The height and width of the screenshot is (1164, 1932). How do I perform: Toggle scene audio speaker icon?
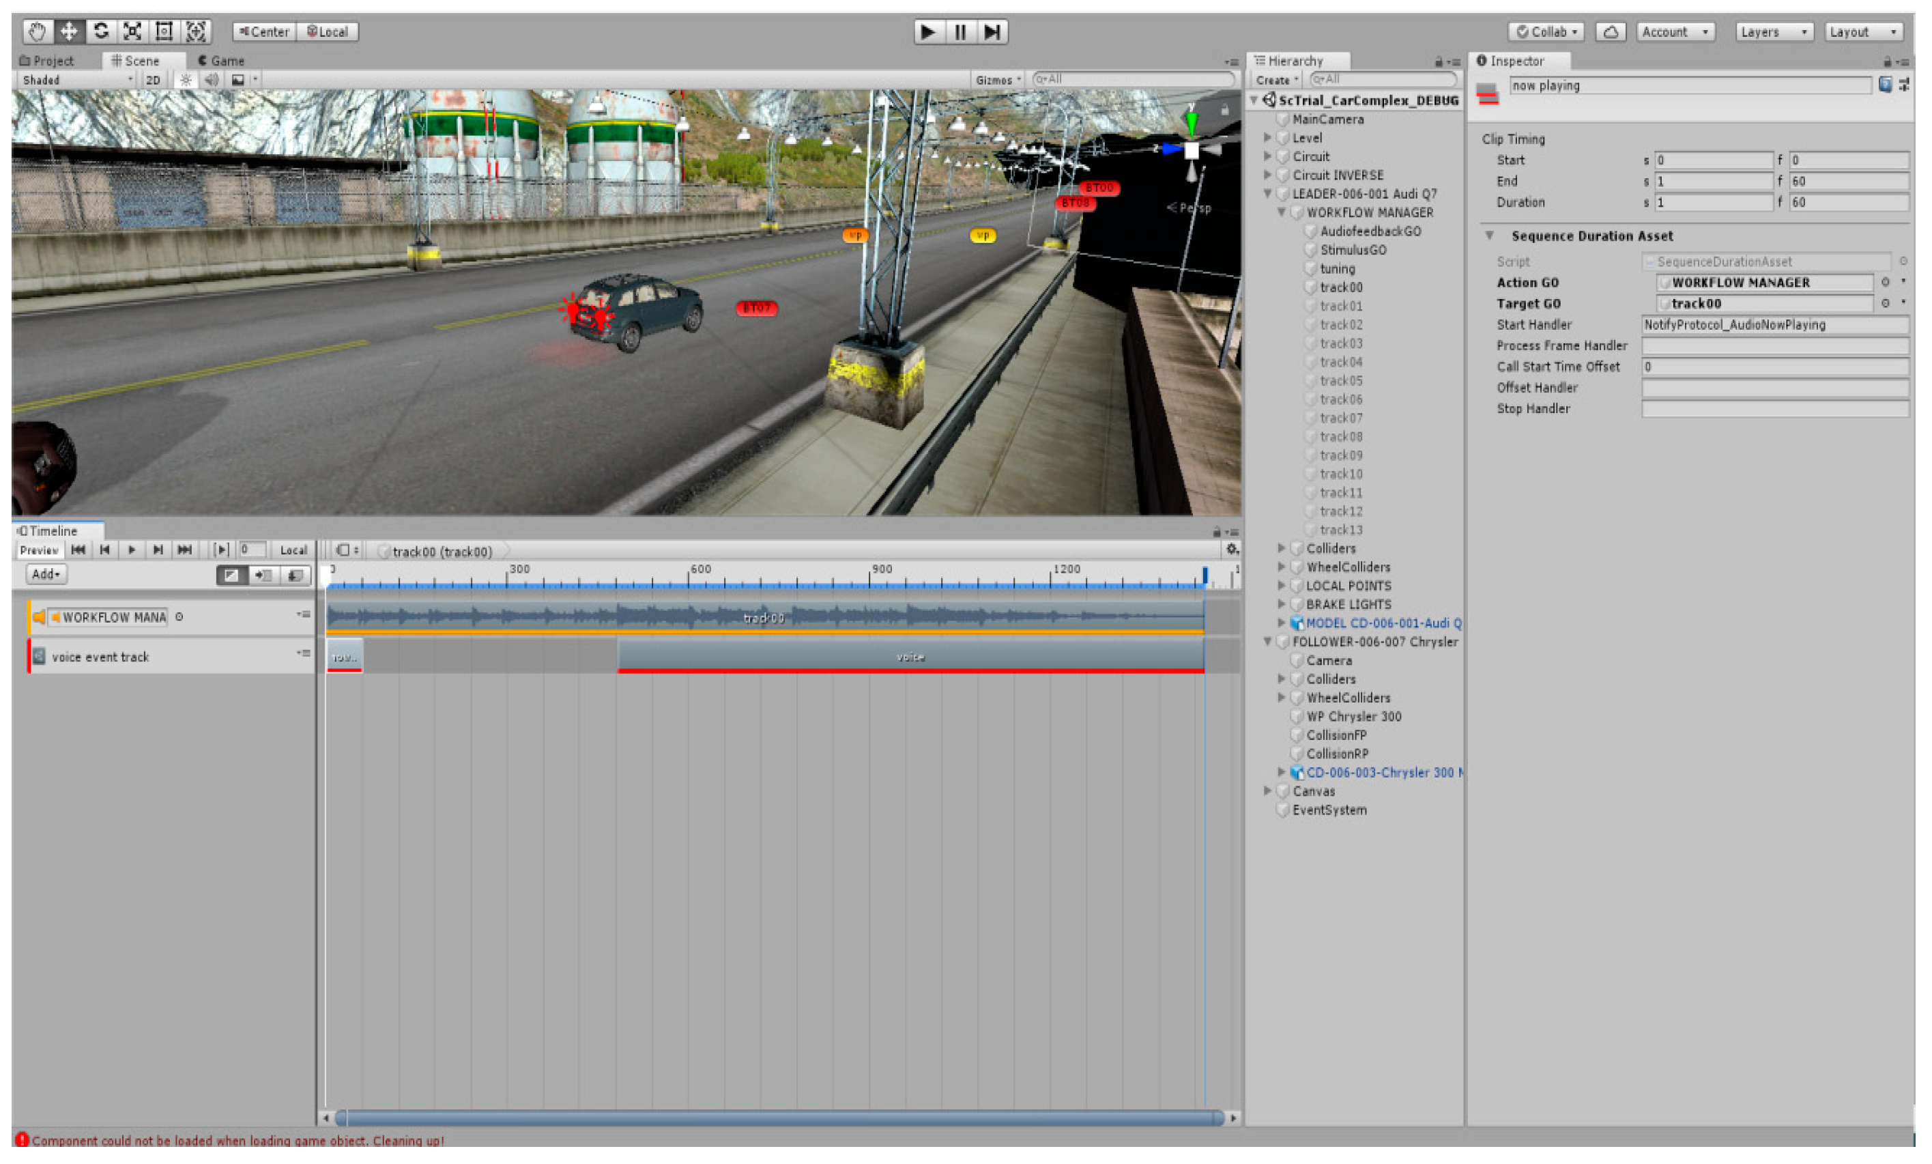(212, 80)
